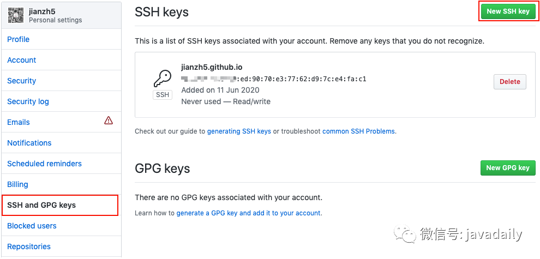Open Emails settings
540x259 pixels.
pos(19,122)
